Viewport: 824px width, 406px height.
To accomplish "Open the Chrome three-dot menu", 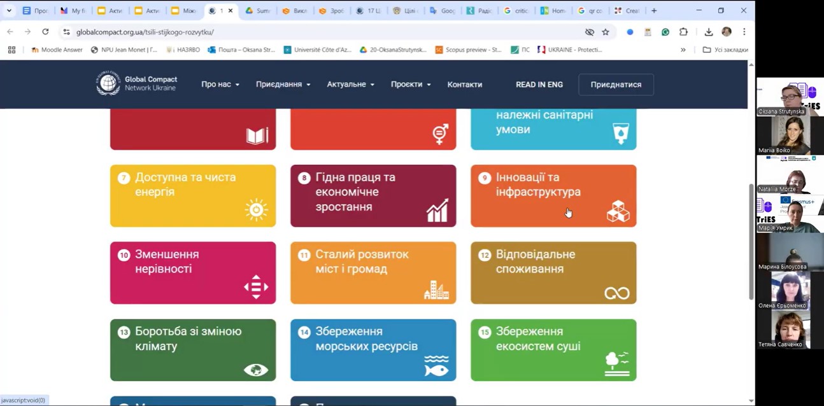I will (x=744, y=32).
